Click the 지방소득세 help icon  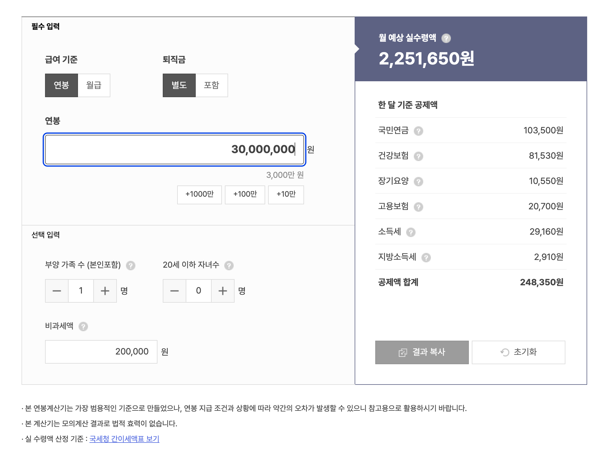pos(426,257)
